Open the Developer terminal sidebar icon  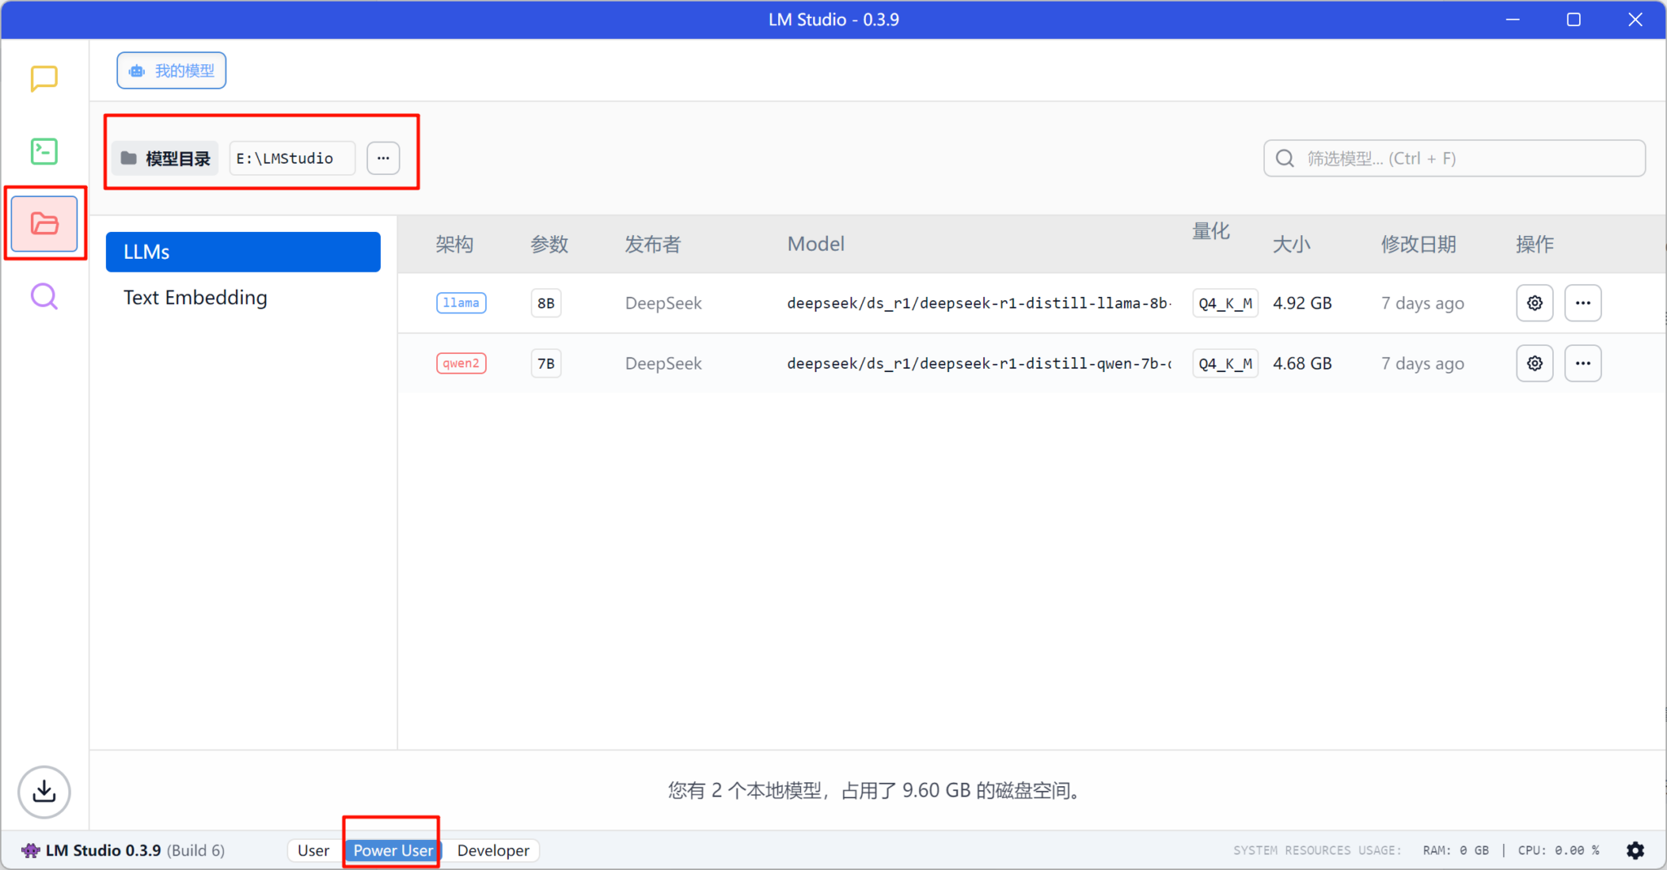(43, 151)
